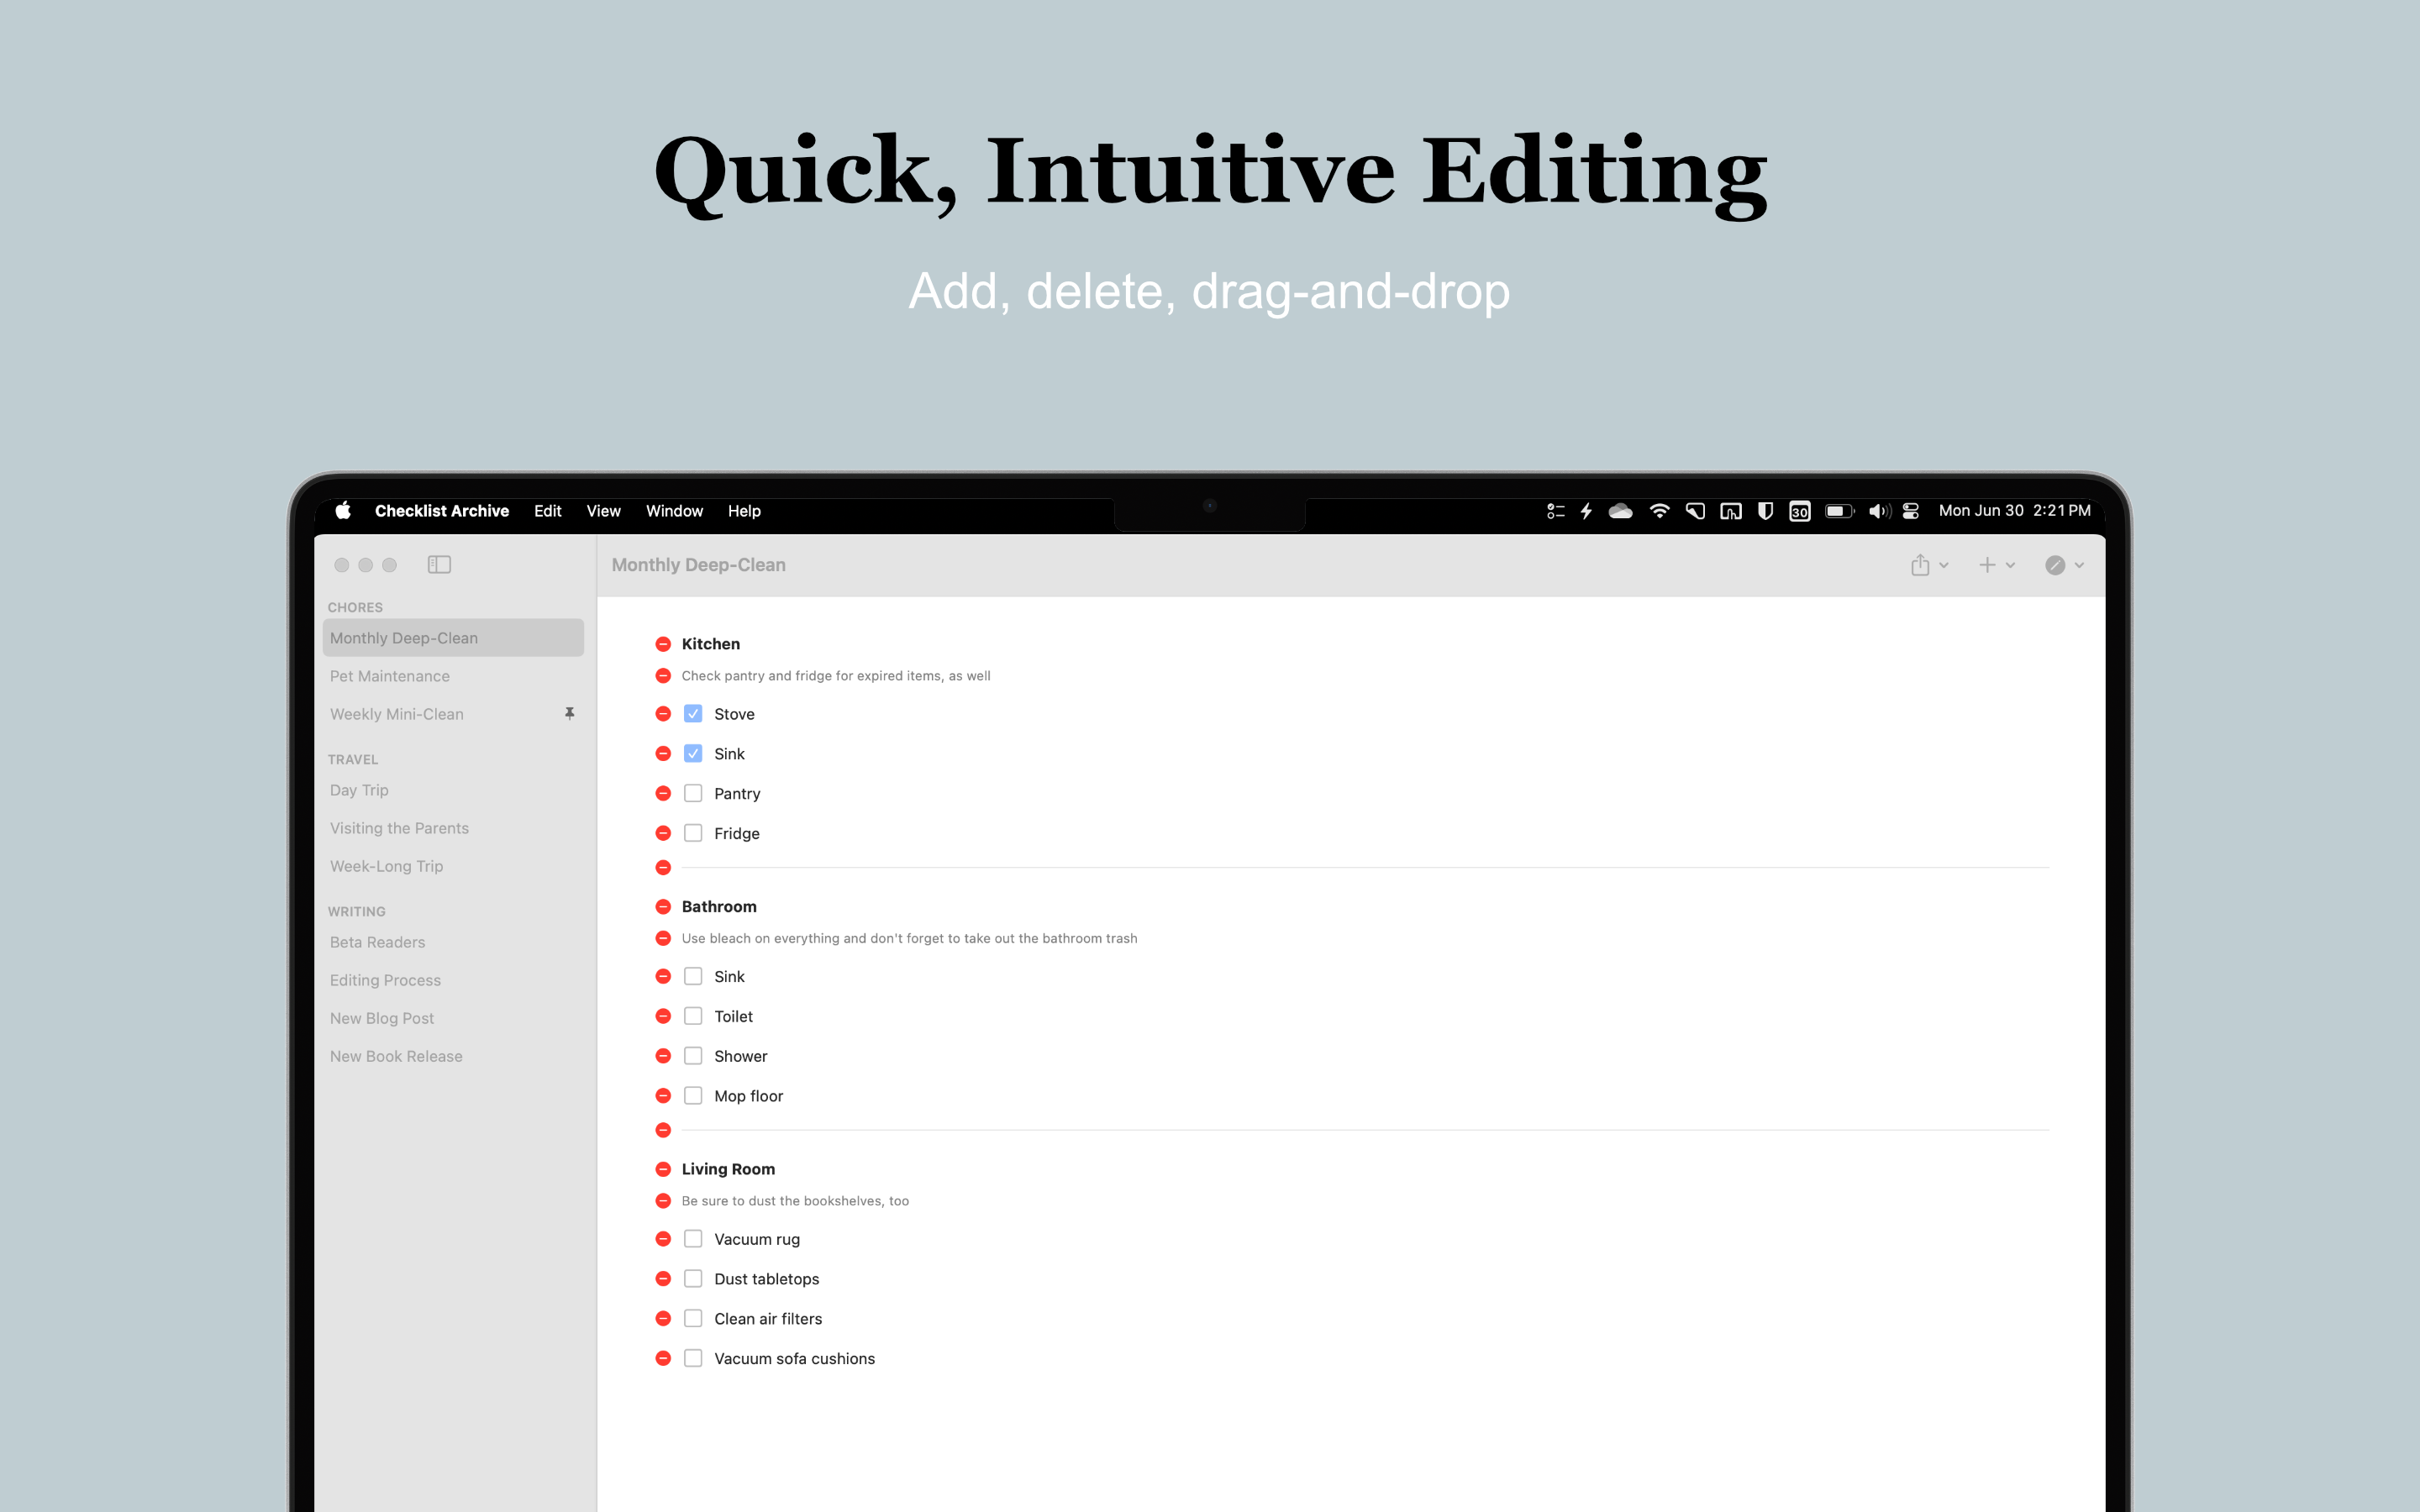The height and width of the screenshot is (1512, 2420).
Task: Uncheck the Stove checkbox
Action: click(x=693, y=713)
